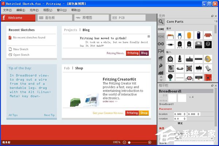Click the order now link

click(x=110, y=101)
